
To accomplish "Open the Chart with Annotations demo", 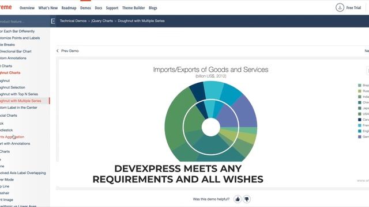I will tap(15, 144).
